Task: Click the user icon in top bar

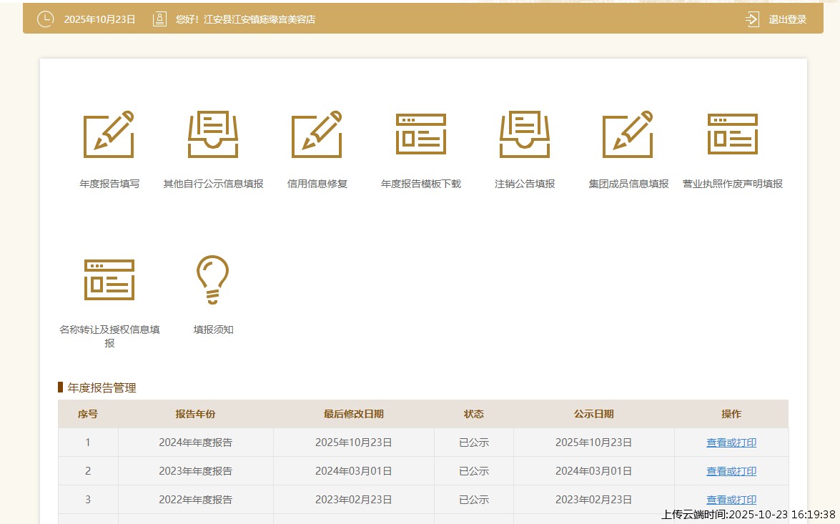Action: pyautogui.click(x=159, y=19)
